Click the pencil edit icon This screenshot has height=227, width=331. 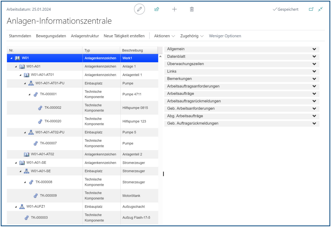coord(139,9)
